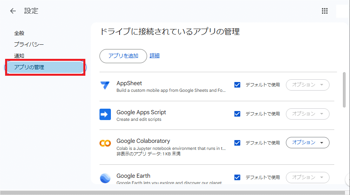Uncheck デフォルトで使用 for AppSheet
This screenshot has width=350, height=195.
(x=237, y=85)
